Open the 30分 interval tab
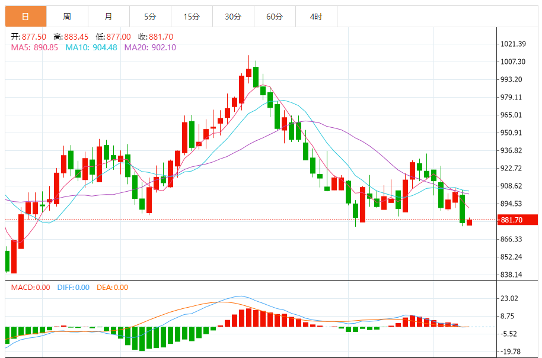The height and width of the screenshot is (358, 542). pyautogui.click(x=233, y=16)
